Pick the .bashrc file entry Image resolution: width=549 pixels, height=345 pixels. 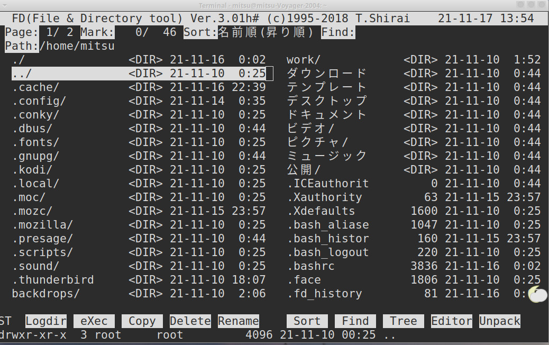click(x=310, y=266)
